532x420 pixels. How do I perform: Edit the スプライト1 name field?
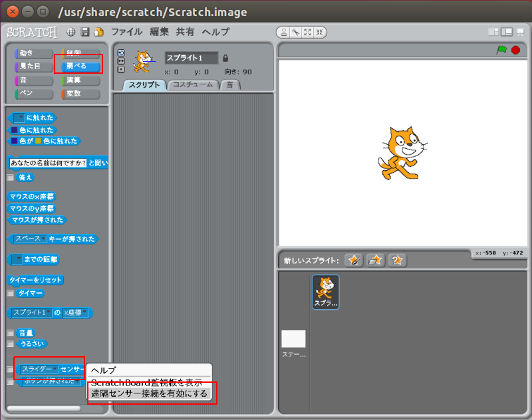[192, 58]
